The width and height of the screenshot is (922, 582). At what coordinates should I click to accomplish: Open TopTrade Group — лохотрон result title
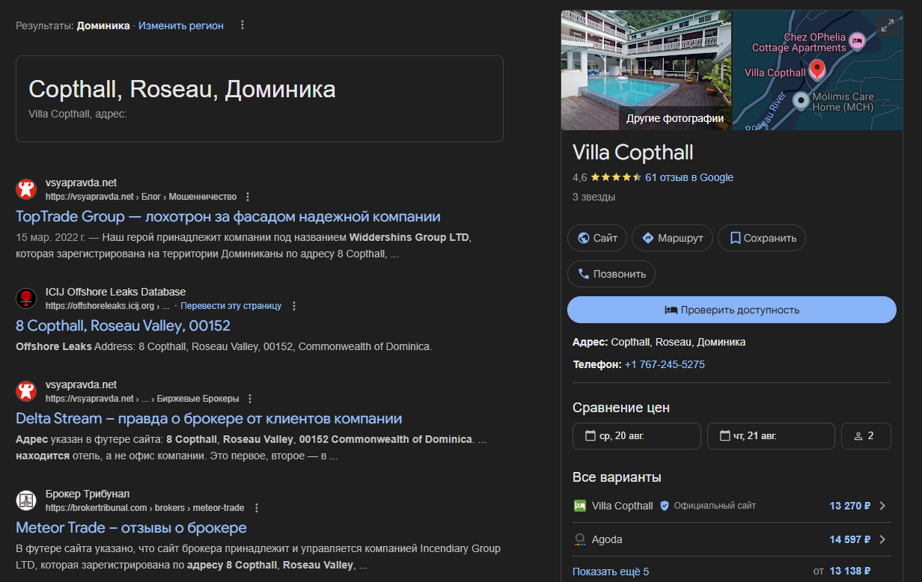click(228, 217)
